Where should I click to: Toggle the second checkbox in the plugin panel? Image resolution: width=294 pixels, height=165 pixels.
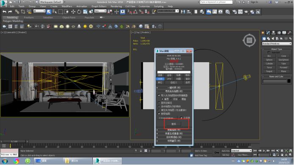point(159,103)
